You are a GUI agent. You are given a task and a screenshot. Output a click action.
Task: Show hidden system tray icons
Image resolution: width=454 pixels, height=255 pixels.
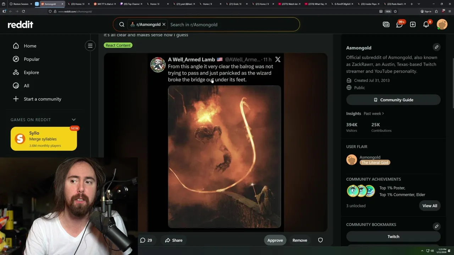[x=422, y=251]
